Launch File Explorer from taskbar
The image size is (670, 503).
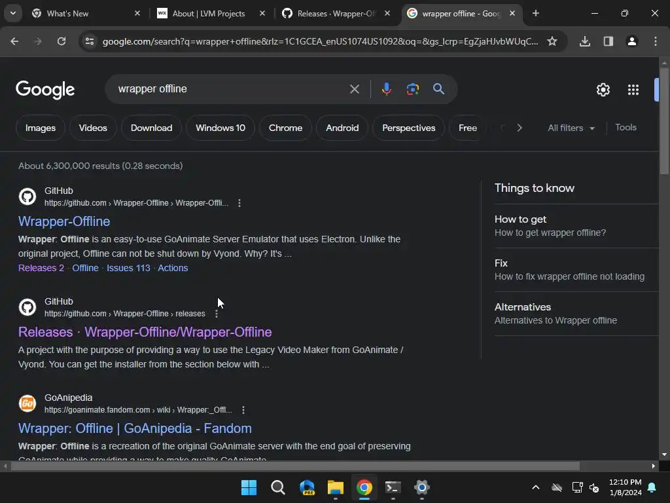coord(336,487)
